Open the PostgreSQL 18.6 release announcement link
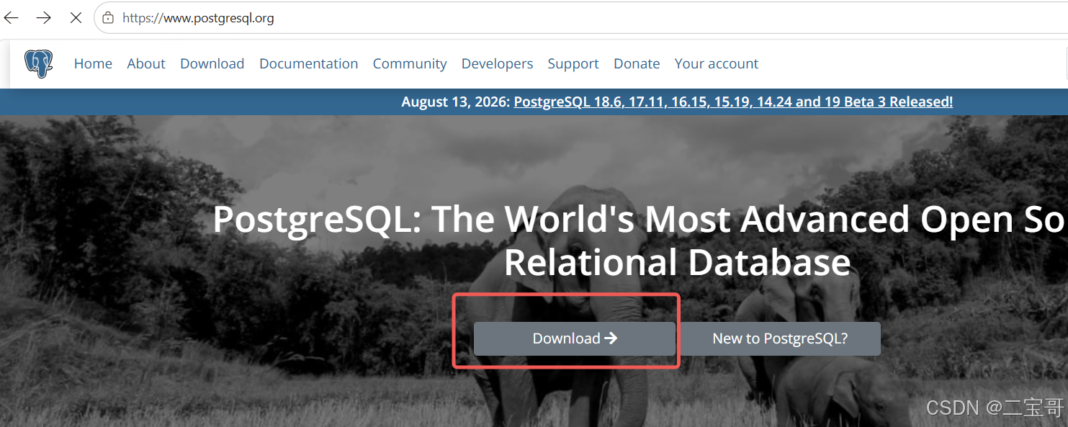This screenshot has height=427, width=1068. coord(733,102)
